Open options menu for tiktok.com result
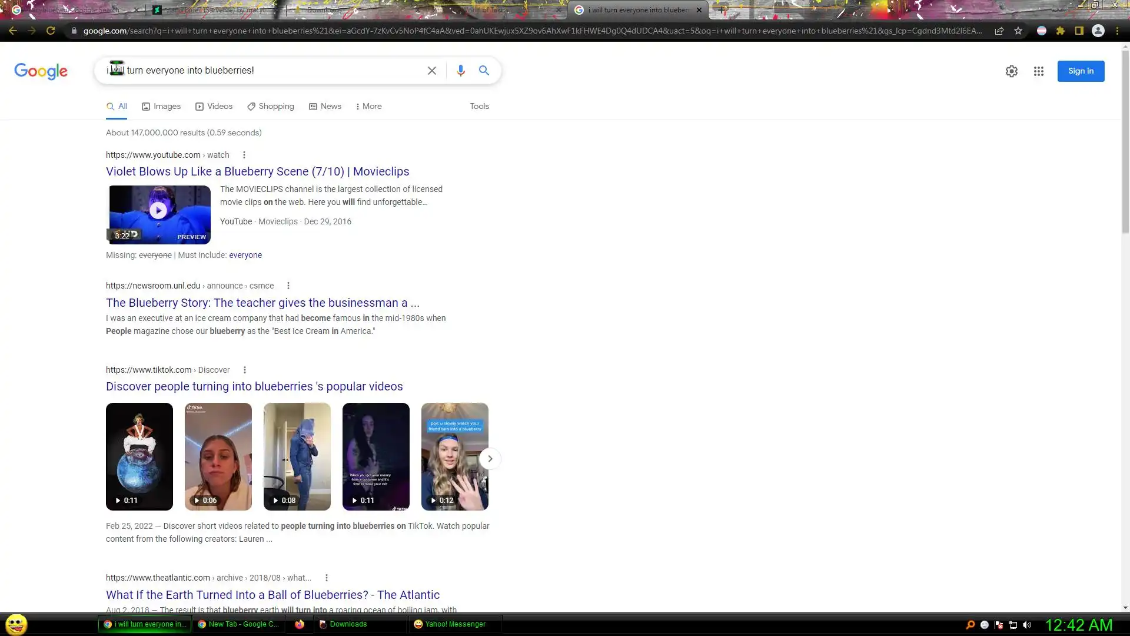 [245, 370]
